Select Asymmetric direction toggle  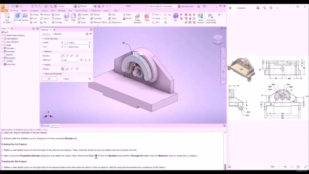77,56
